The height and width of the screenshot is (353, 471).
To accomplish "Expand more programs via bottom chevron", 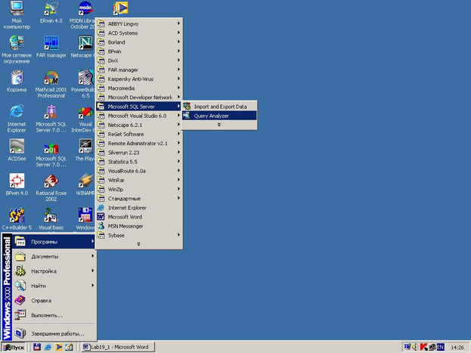I will [138, 244].
